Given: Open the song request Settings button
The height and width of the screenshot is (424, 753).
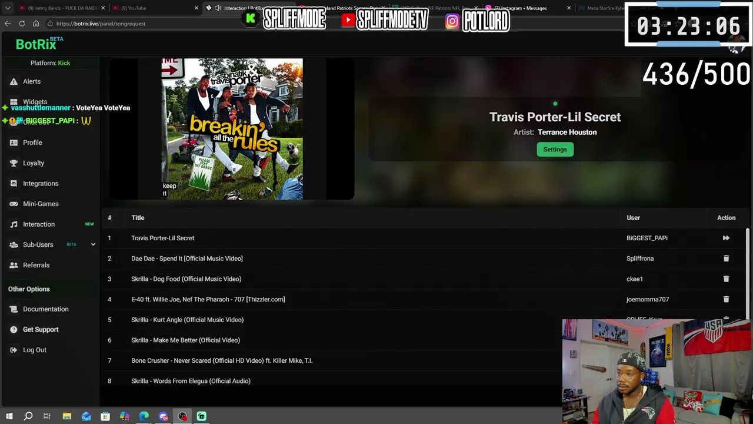Looking at the screenshot, I should (555, 150).
